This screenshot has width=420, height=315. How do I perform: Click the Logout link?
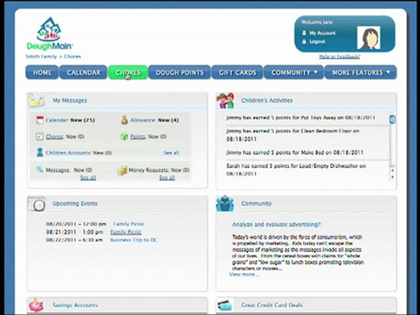tap(318, 42)
